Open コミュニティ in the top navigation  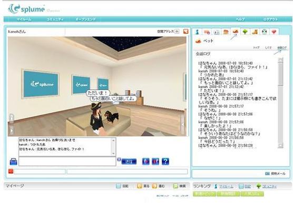(55, 19)
